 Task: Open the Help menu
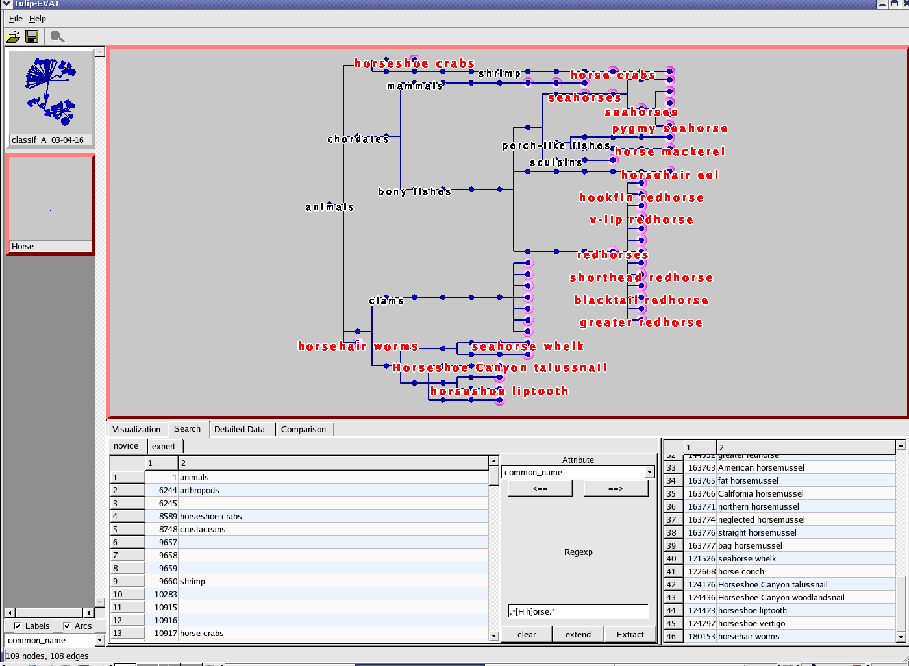[x=38, y=19]
